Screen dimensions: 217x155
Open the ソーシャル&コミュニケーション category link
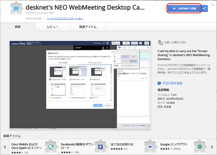65,18
